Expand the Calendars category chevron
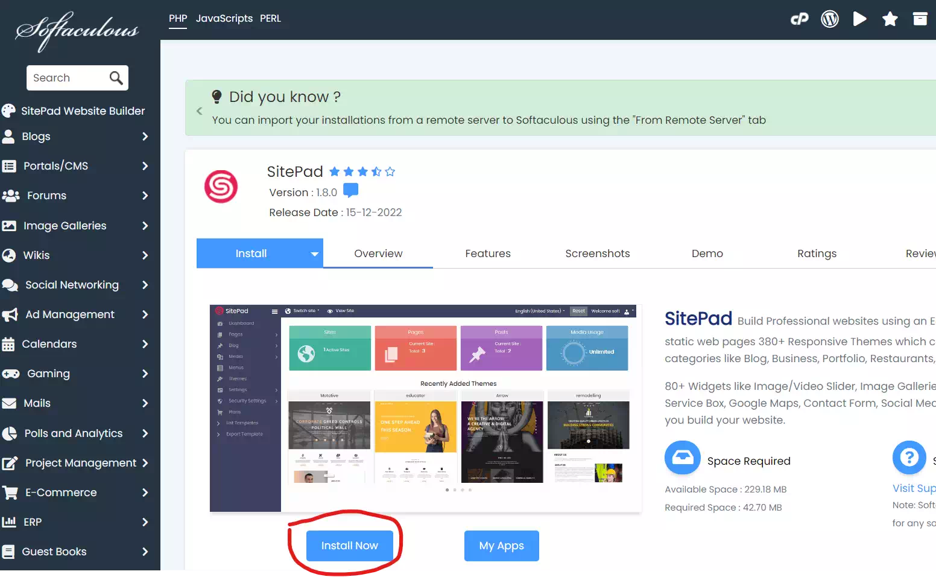The image size is (936, 577). click(145, 344)
